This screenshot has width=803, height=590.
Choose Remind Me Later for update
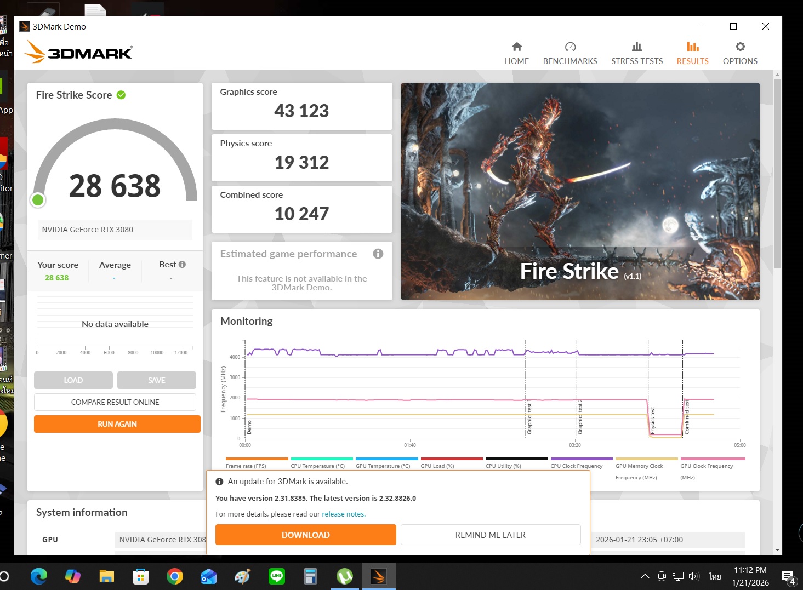(490, 535)
